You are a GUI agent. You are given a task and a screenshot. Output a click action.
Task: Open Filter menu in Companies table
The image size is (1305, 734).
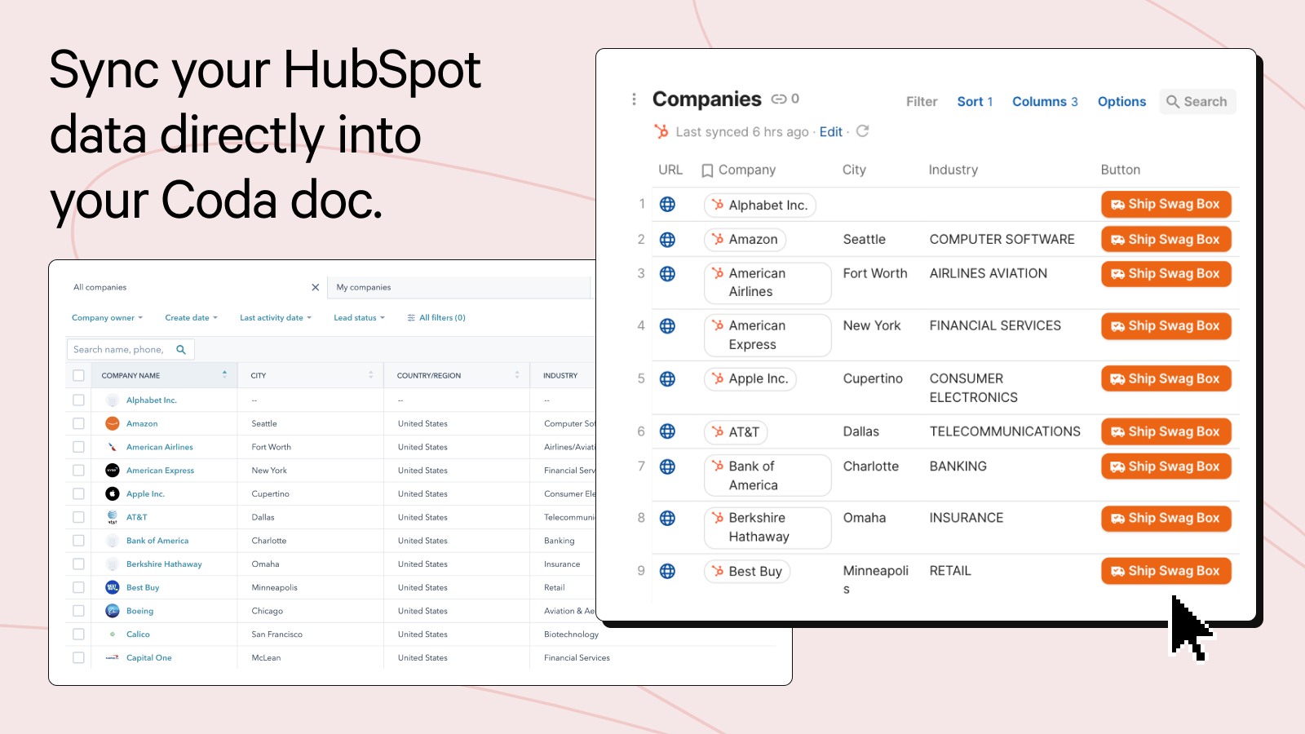[x=922, y=101]
